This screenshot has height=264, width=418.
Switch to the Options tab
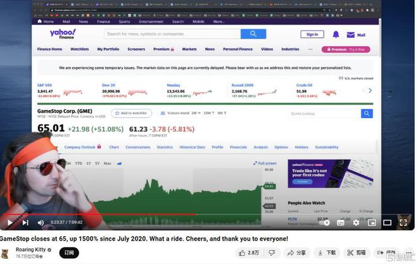tap(281, 147)
